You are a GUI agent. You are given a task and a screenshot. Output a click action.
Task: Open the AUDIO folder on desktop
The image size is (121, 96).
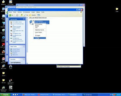click(3, 74)
